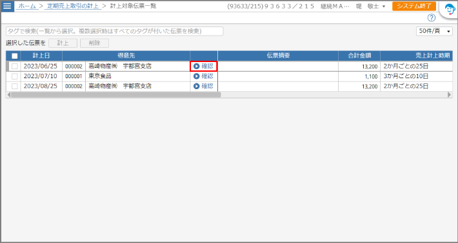Image resolution: width=458 pixels, height=243 pixels.
Task: Open the hamburger main menu
Action: [x=7, y=6]
